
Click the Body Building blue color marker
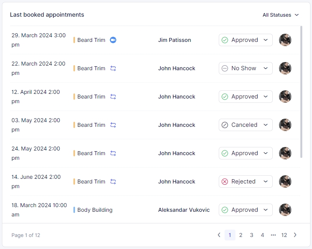click(x=74, y=210)
